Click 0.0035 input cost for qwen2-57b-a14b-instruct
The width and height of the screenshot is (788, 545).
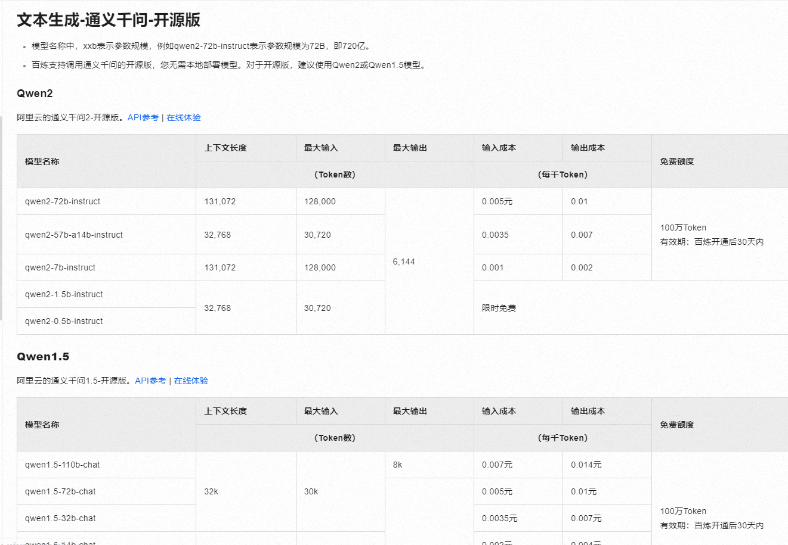pyautogui.click(x=495, y=235)
